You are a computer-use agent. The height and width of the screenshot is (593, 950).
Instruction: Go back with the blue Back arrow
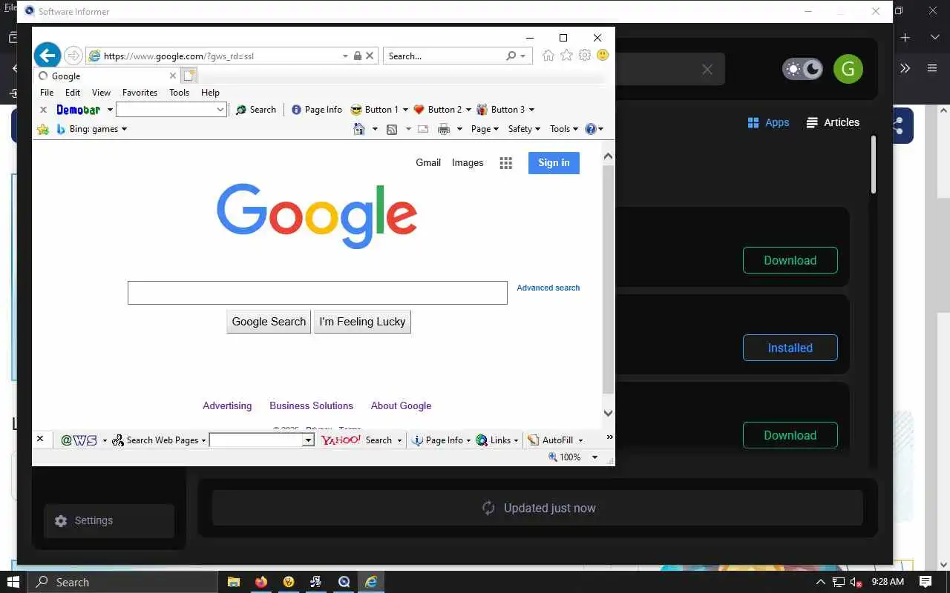[47, 55]
